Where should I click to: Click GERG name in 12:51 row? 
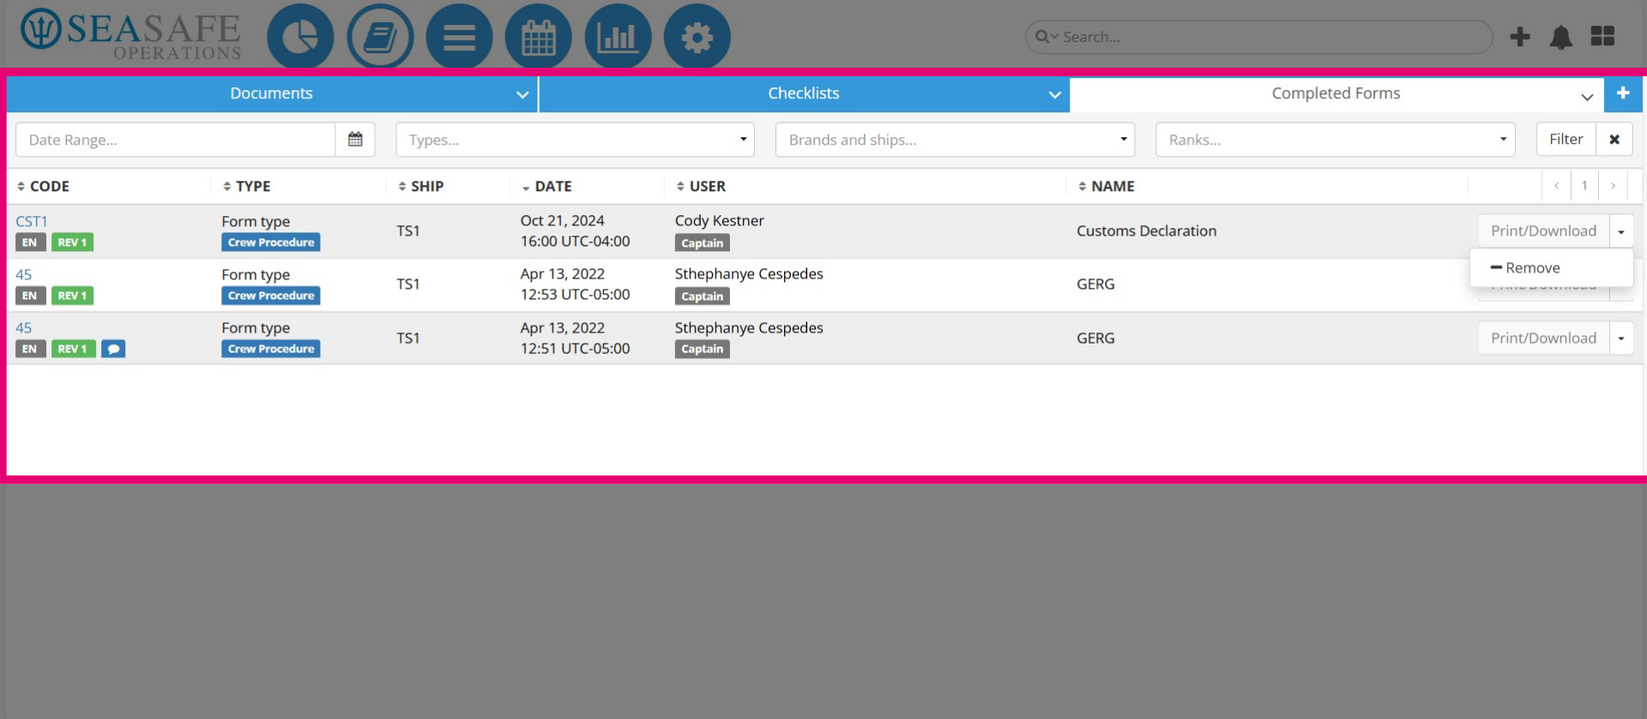1096,339
